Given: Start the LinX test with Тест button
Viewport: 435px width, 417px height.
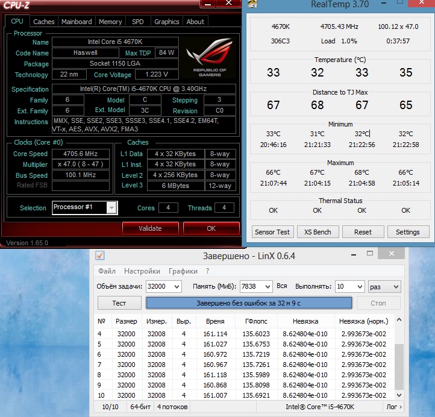Looking at the screenshot, I should [x=119, y=303].
